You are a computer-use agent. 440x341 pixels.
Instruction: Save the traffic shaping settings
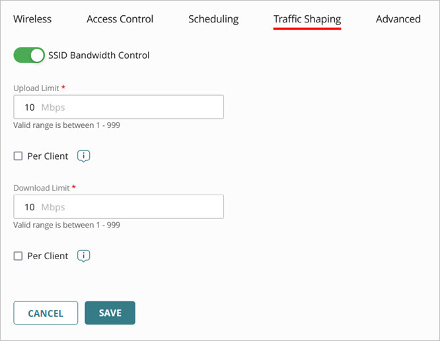110,313
